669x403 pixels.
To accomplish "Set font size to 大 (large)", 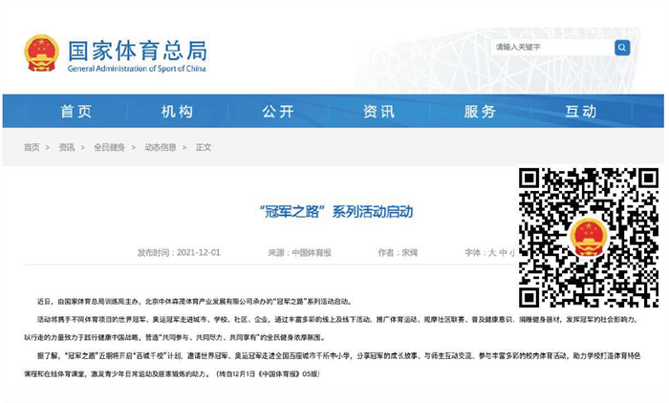I will point(492,253).
